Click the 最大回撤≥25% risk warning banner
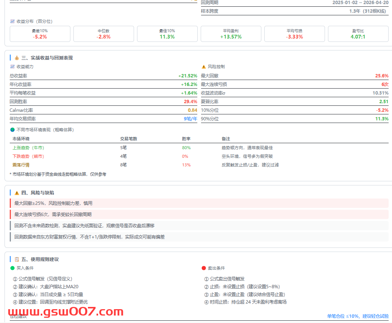 pyautogui.click(x=199, y=203)
